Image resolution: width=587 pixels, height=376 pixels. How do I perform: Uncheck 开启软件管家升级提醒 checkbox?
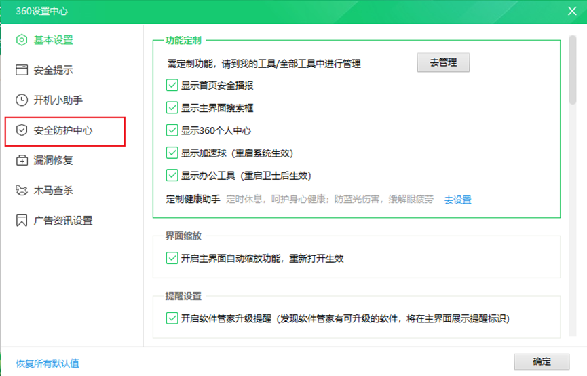point(172,318)
